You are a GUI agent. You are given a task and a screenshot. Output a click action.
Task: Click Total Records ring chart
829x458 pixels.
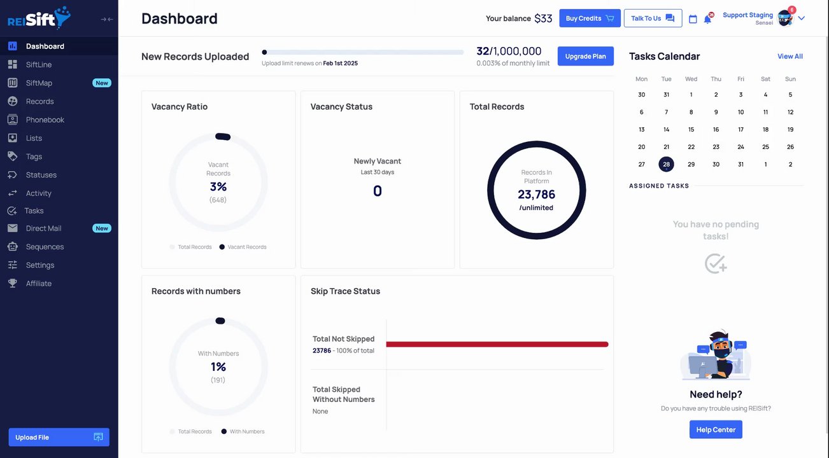[x=537, y=190]
